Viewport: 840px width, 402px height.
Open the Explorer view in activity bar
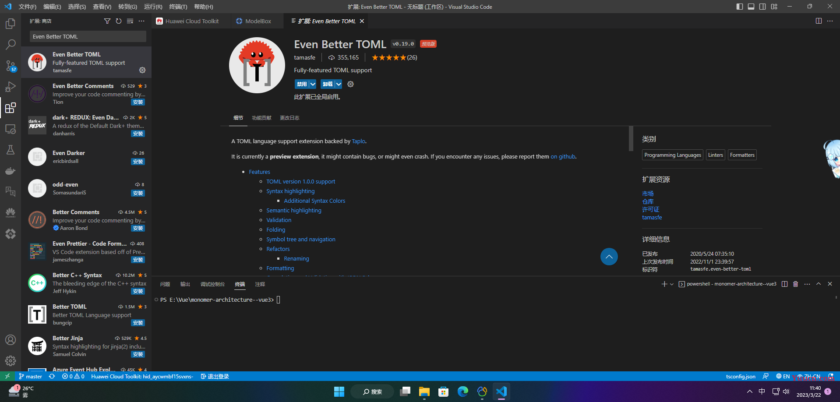pyautogui.click(x=11, y=23)
